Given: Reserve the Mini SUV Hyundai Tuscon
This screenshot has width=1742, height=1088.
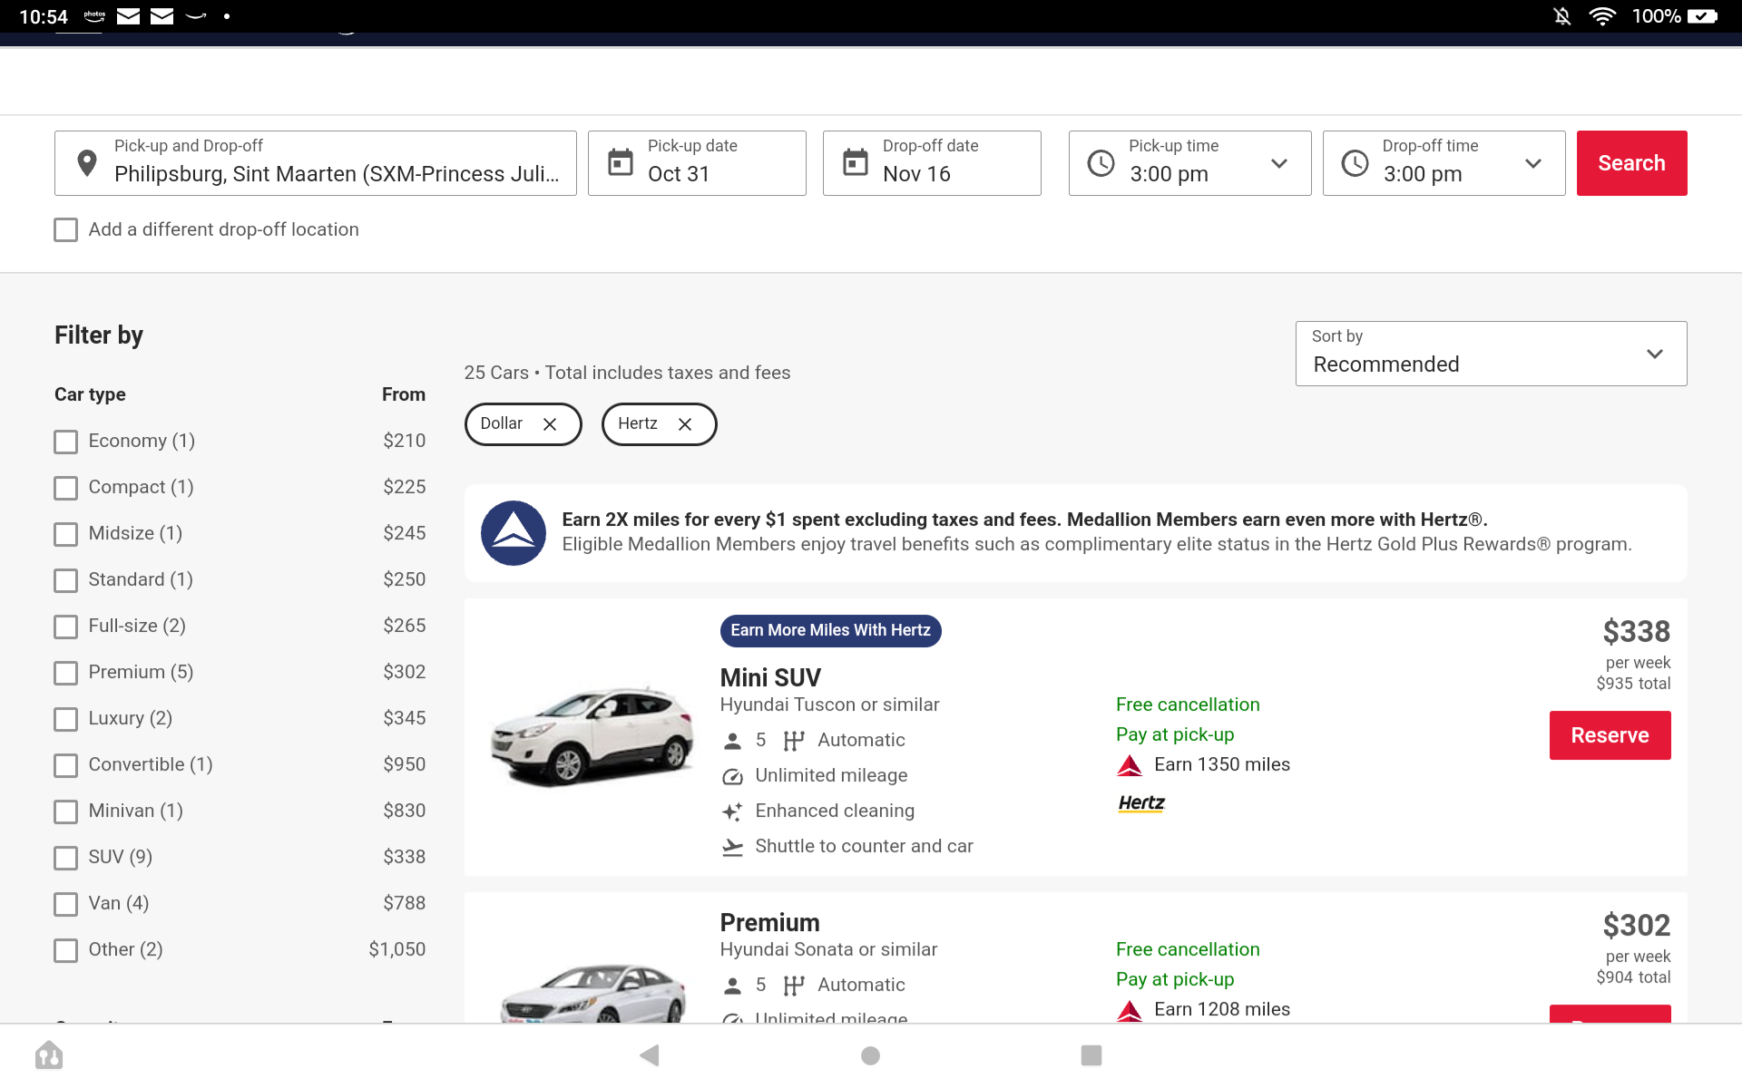Looking at the screenshot, I should [1610, 735].
